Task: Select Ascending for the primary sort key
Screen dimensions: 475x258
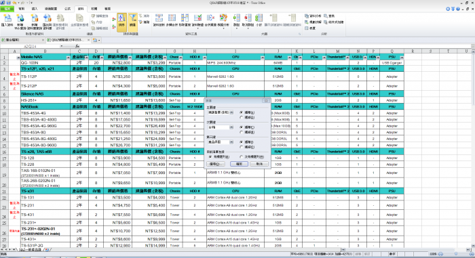Action: pyautogui.click(x=242, y=112)
